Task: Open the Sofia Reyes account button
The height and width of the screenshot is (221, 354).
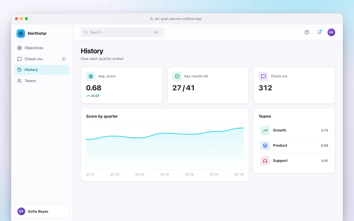Action: (42, 211)
